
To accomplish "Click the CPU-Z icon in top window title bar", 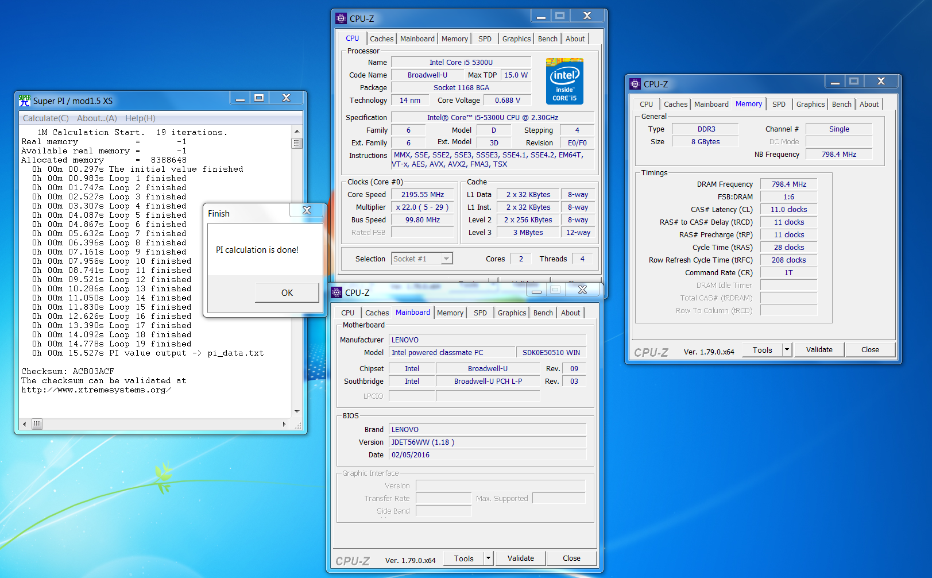I will 341,18.
